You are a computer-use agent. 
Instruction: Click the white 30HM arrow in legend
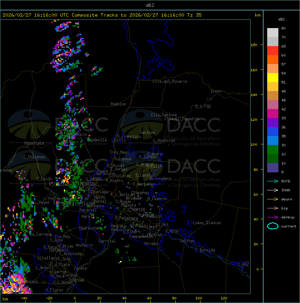(273, 190)
